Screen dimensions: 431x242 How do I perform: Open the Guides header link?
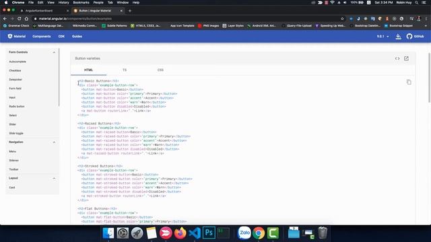click(x=77, y=36)
